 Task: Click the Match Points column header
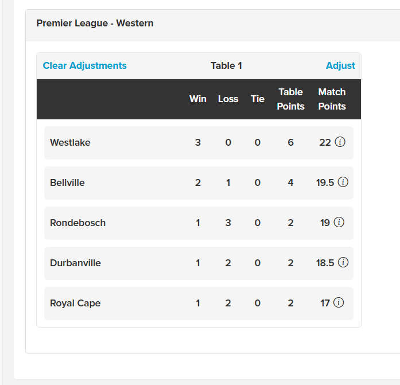point(332,99)
